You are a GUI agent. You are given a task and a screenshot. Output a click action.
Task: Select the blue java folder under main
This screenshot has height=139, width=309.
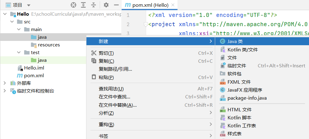click(42, 37)
